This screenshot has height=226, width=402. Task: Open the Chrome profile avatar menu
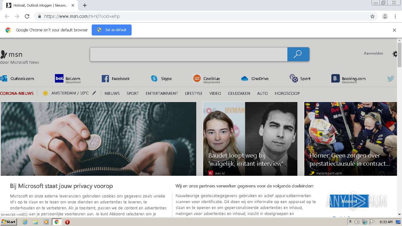(x=385, y=16)
